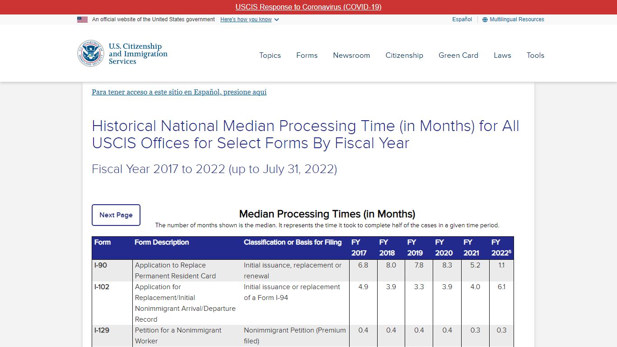Viewport: 617px width, 347px height.
Task: Click 'Initial issuance, replacement or renewal' cell
Action: click(x=295, y=271)
